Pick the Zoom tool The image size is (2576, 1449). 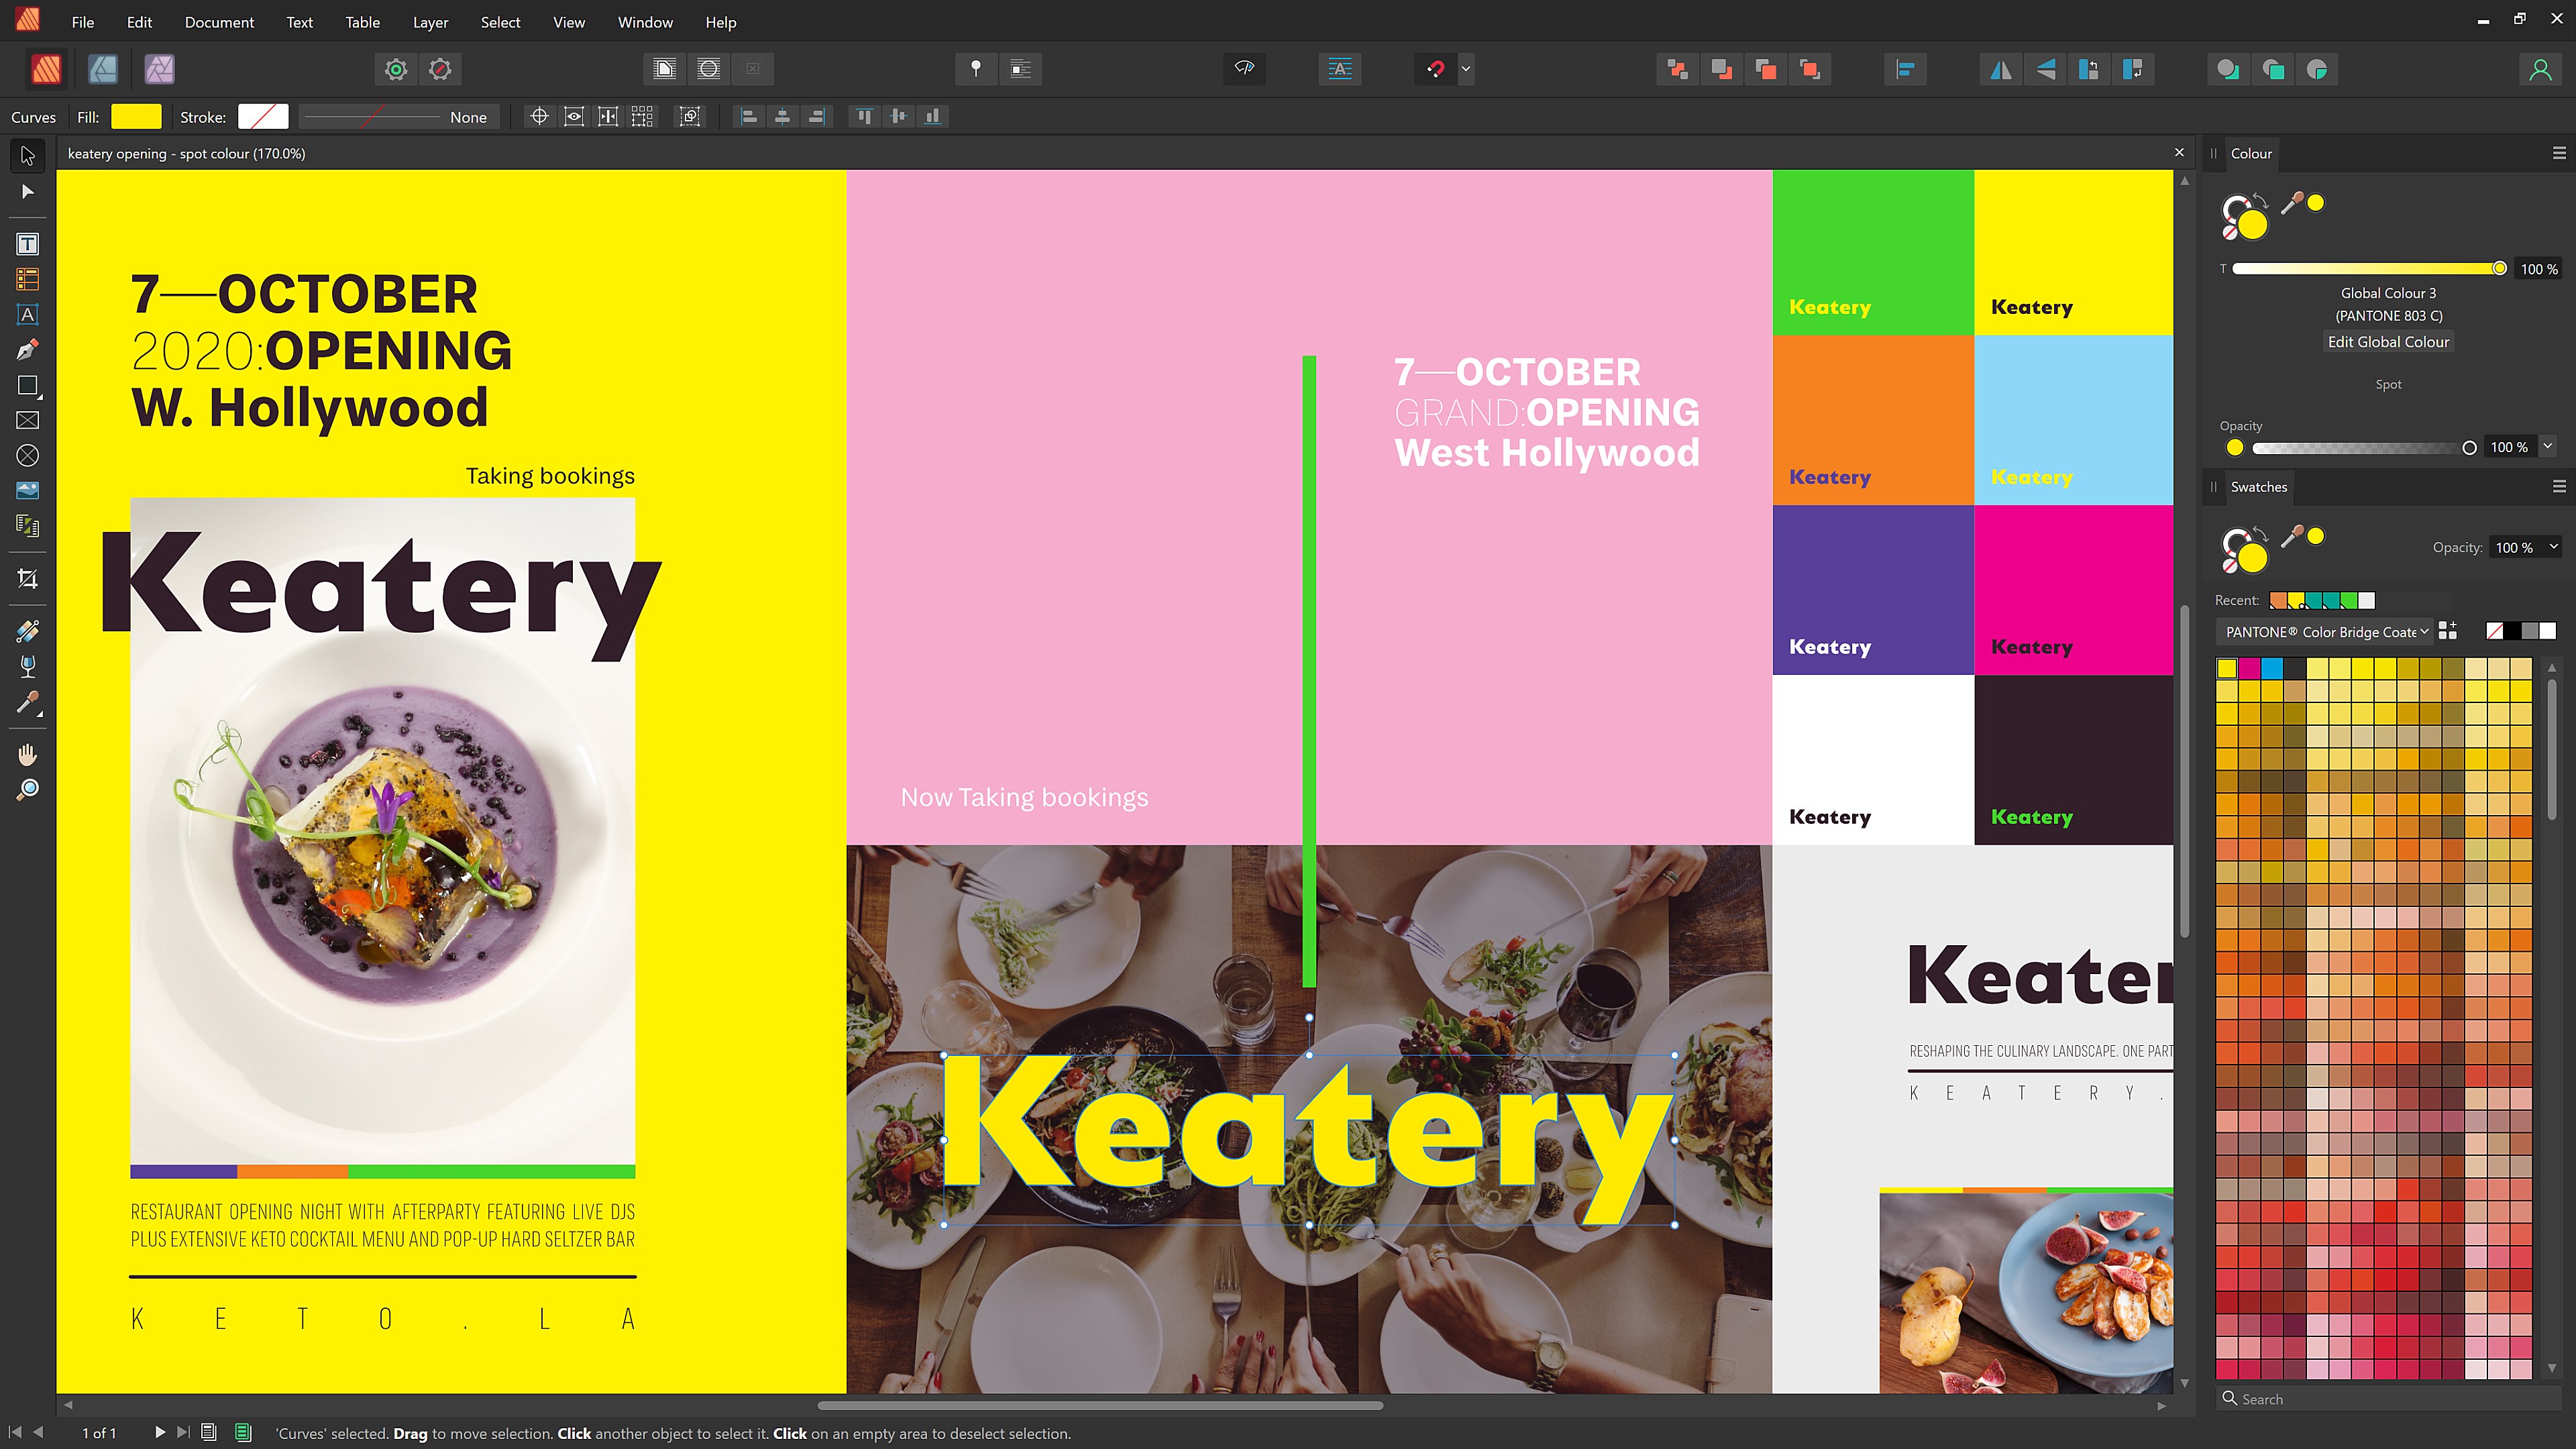(x=27, y=789)
